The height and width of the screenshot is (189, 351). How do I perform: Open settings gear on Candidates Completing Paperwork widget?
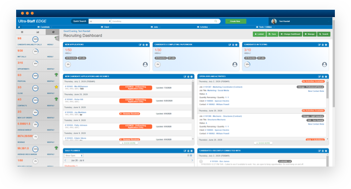[x=236, y=45]
